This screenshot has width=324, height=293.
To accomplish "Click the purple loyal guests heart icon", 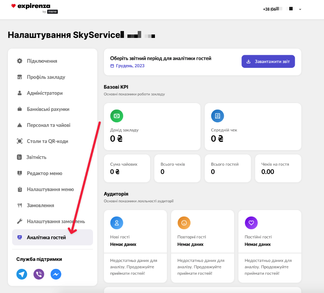I will [251, 223].
